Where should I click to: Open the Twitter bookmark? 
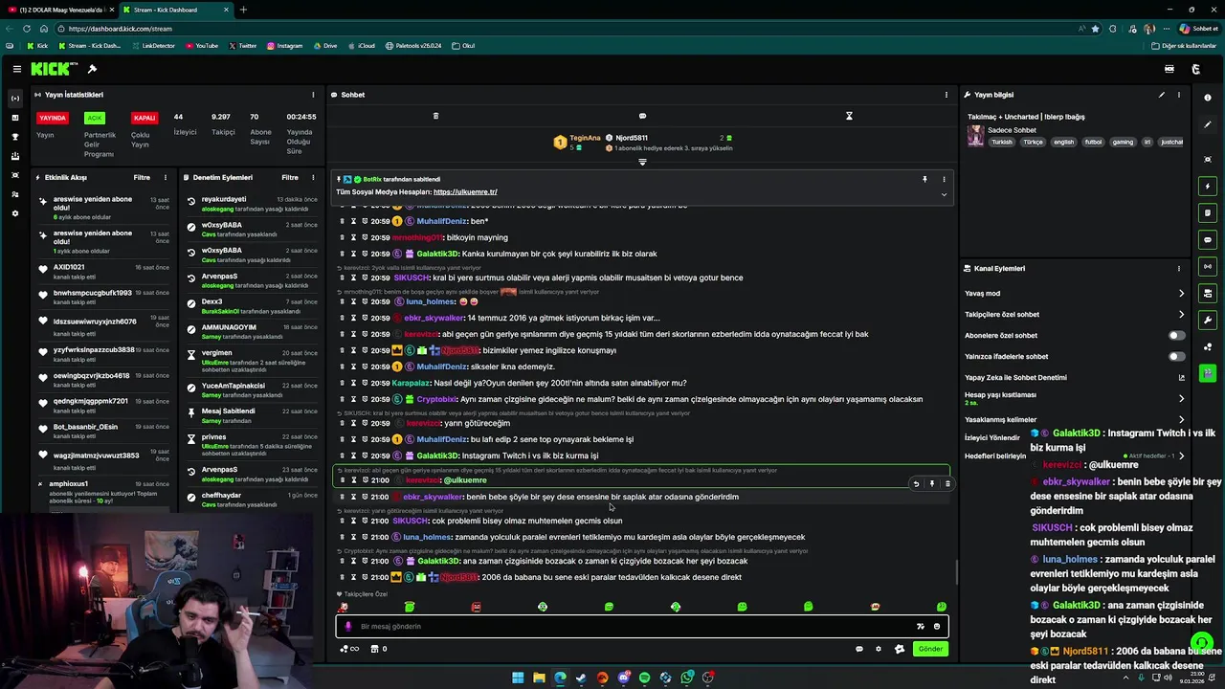(243, 46)
